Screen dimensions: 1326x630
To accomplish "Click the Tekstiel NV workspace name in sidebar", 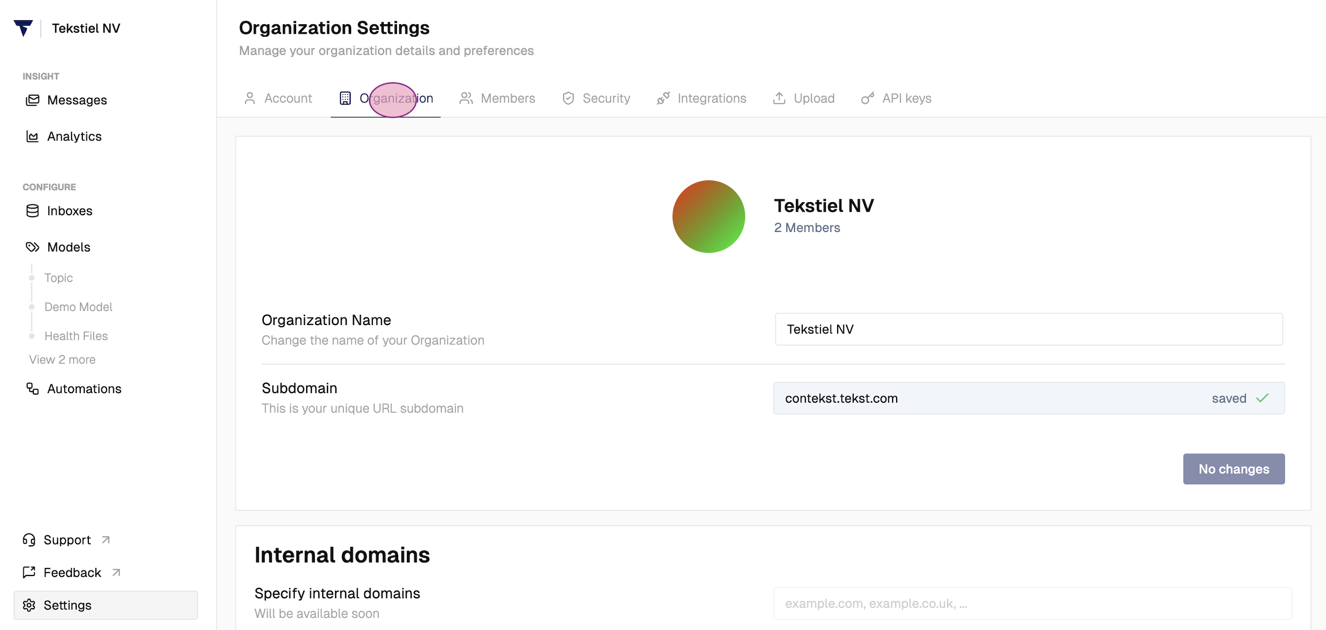I will coord(86,28).
